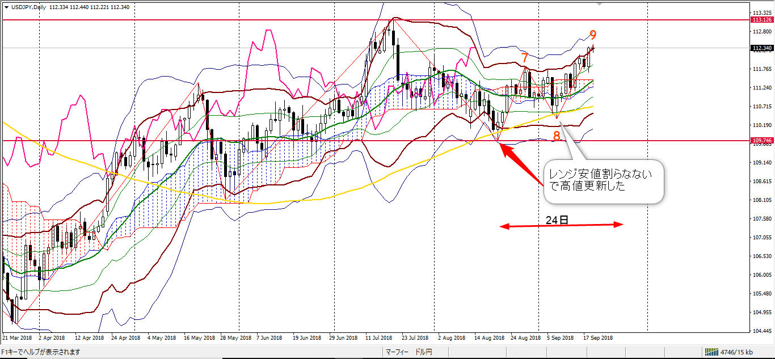Click the 111.765 price axis value
The width and height of the screenshot is (775, 359).
click(761, 69)
